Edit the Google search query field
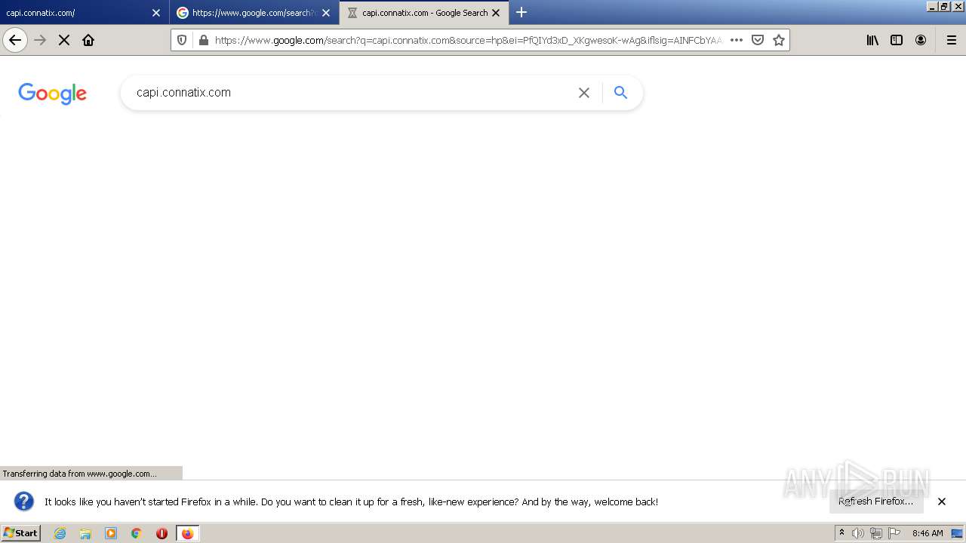Viewport: 966px width, 543px height. click(x=351, y=92)
